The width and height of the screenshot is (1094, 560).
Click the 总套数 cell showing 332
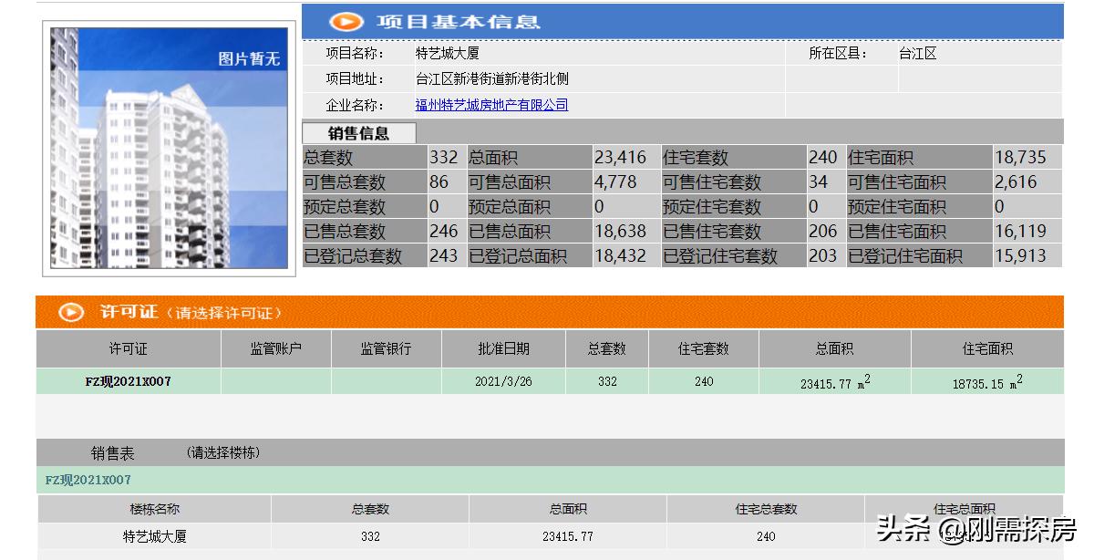click(x=444, y=156)
